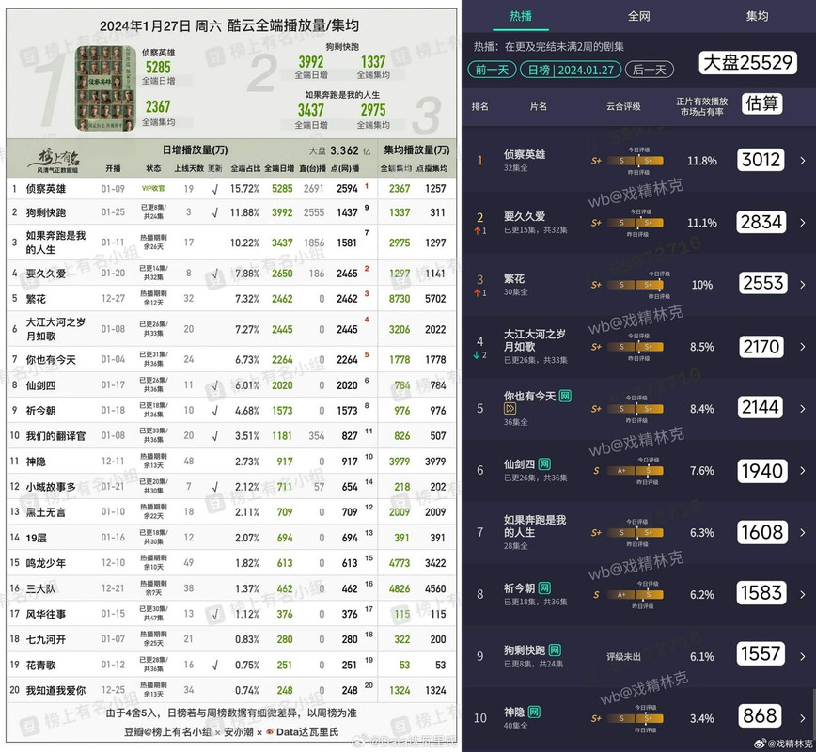The width and height of the screenshot is (816, 752).
Task: Click the S rating icon for 仙剑四
Action: (596, 470)
